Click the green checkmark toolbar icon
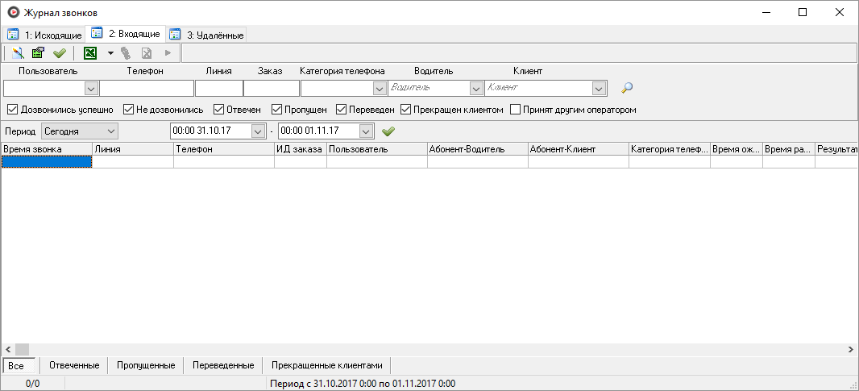Image resolution: width=859 pixels, height=391 pixels. point(59,53)
